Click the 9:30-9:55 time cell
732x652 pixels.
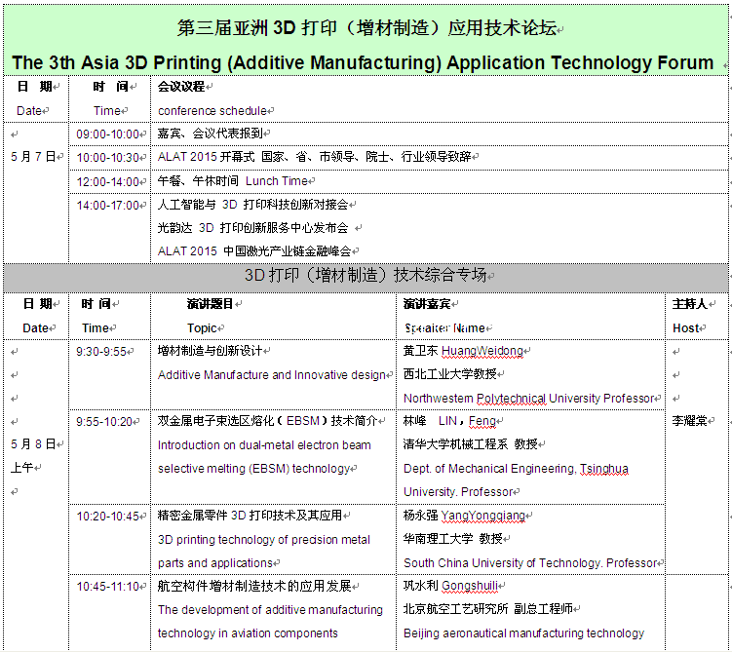101,352
